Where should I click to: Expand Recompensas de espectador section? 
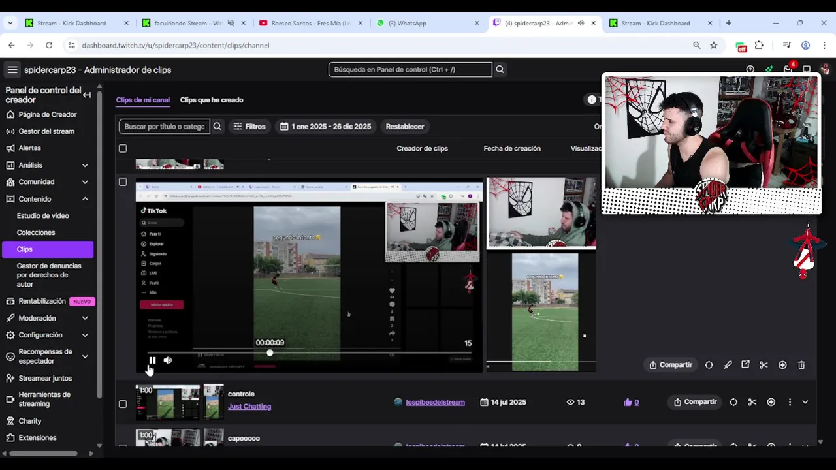[x=85, y=356]
